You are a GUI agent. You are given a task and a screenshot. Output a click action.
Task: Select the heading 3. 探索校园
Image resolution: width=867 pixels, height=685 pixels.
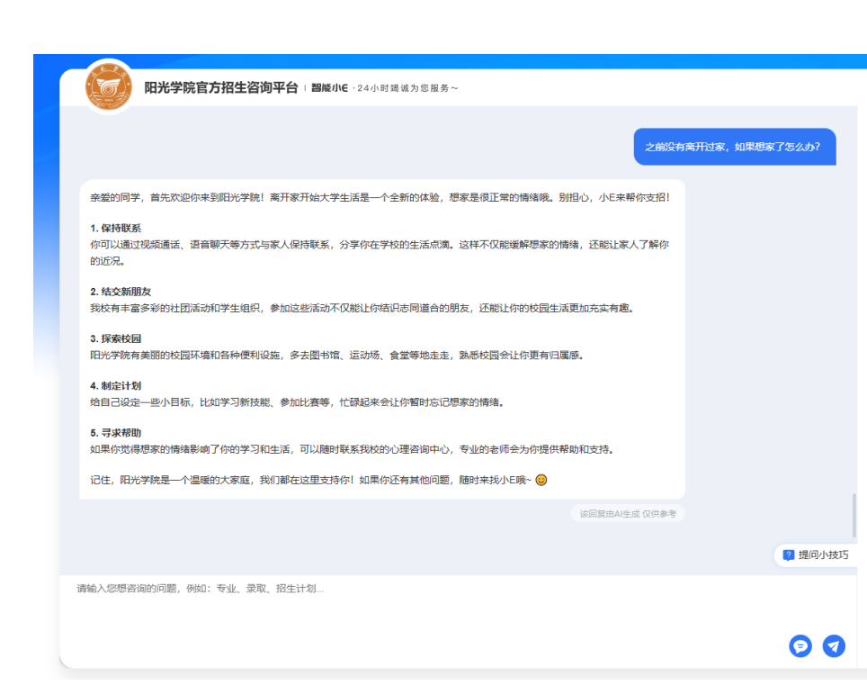click(x=116, y=339)
